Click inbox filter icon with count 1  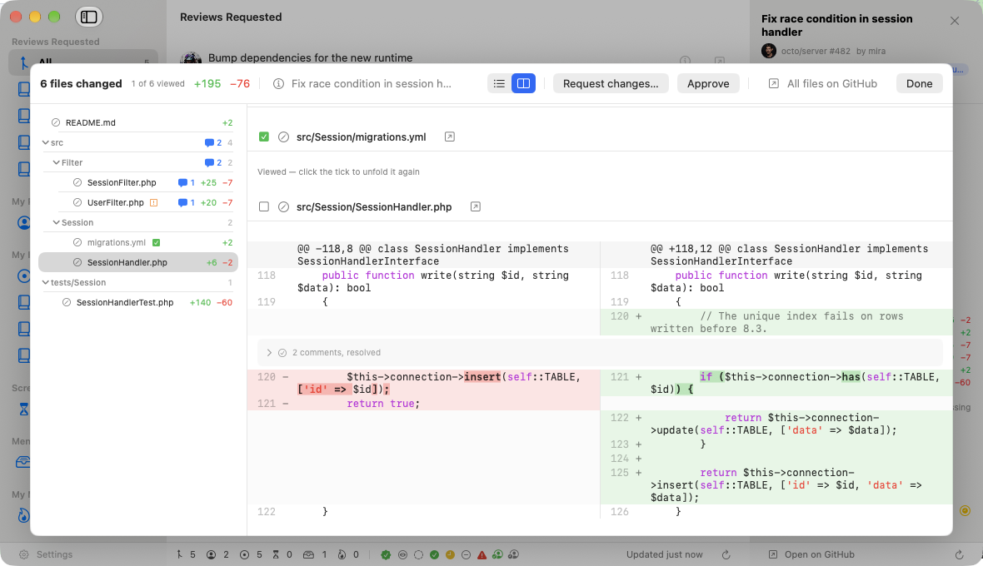click(x=308, y=554)
